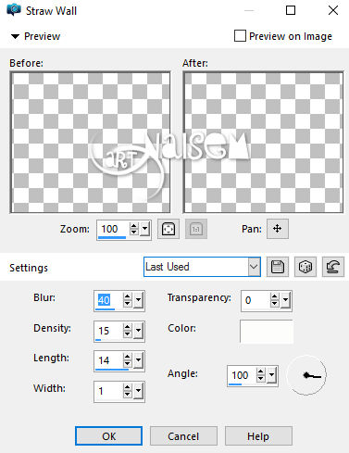The width and height of the screenshot is (349, 453).
Task: Open the Blur slider dropdown arrow
Action: (138, 300)
